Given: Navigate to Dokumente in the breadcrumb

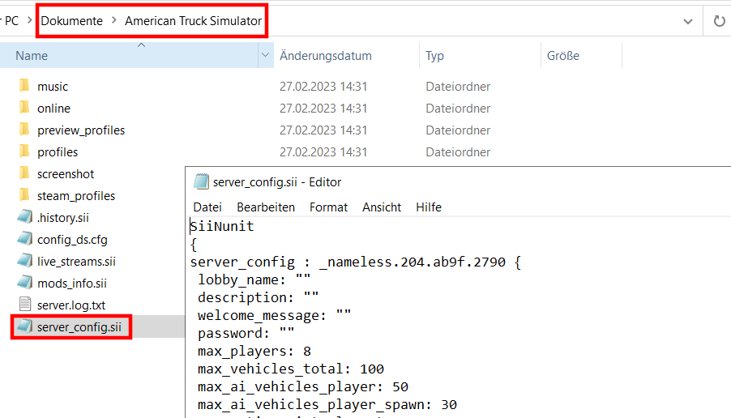Looking at the screenshot, I should coord(72,21).
